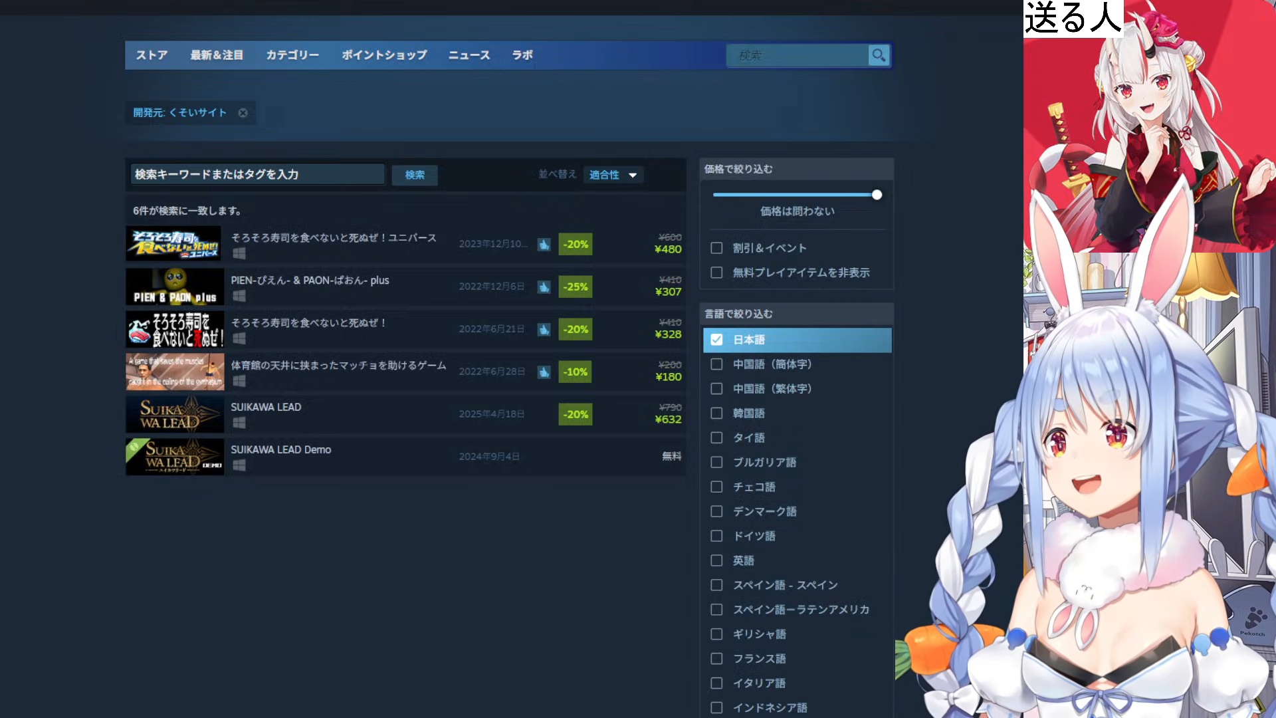Click -20% discount badge on SUIKAWA LEAD
The width and height of the screenshot is (1276, 718).
pyautogui.click(x=576, y=414)
